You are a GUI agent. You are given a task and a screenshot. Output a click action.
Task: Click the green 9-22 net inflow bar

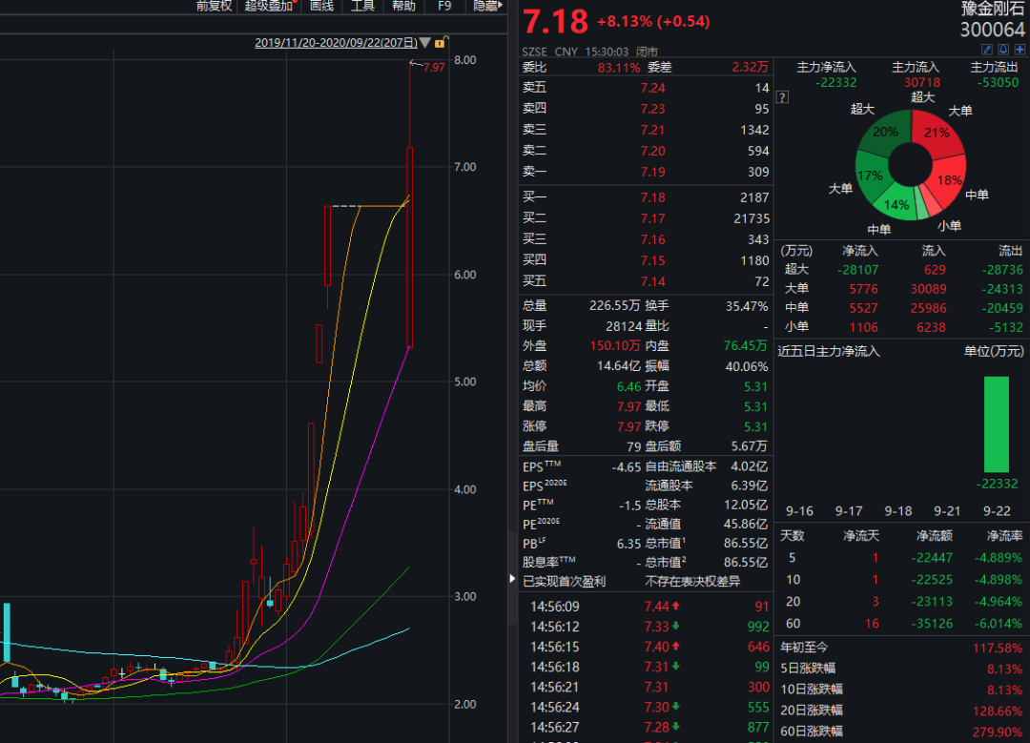click(x=998, y=424)
